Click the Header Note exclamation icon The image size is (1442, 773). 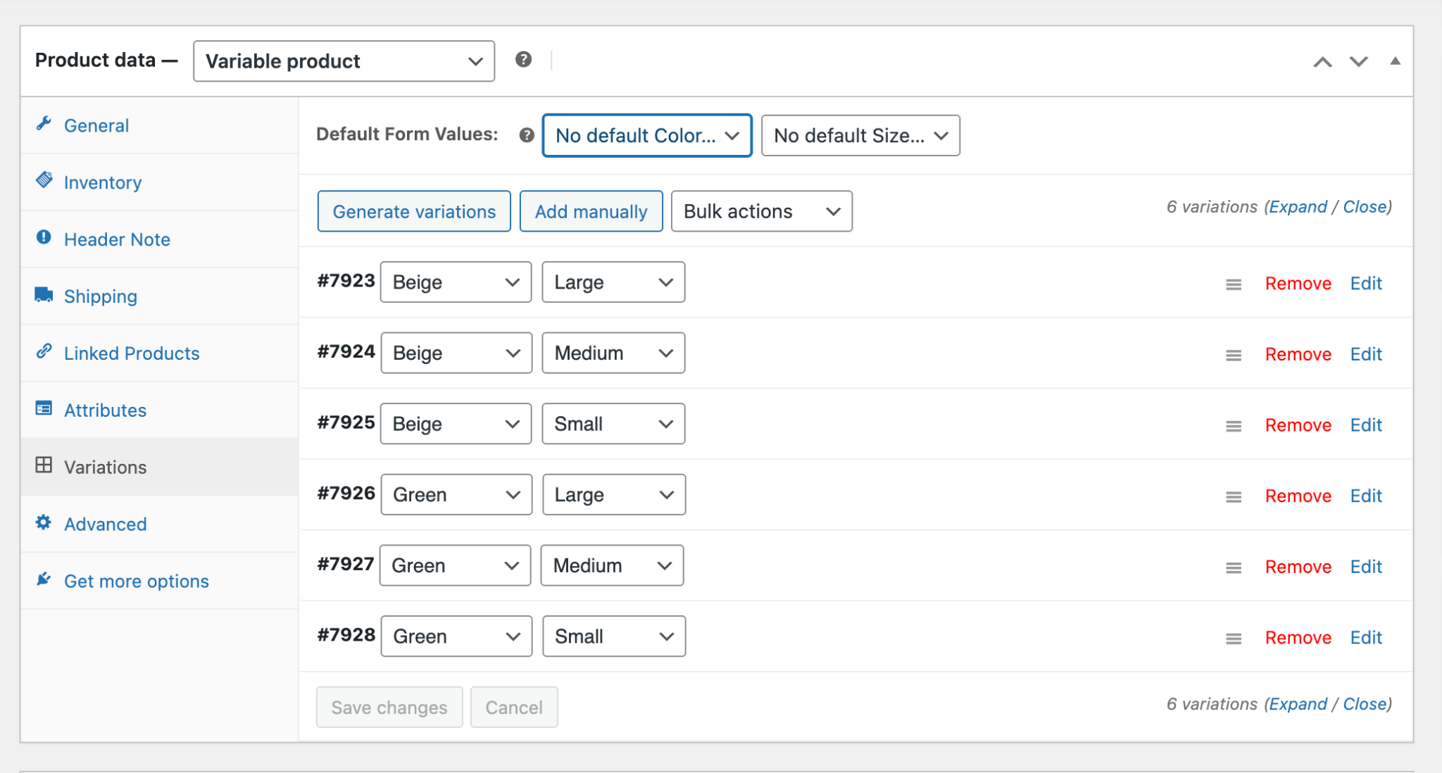[x=44, y=237]
